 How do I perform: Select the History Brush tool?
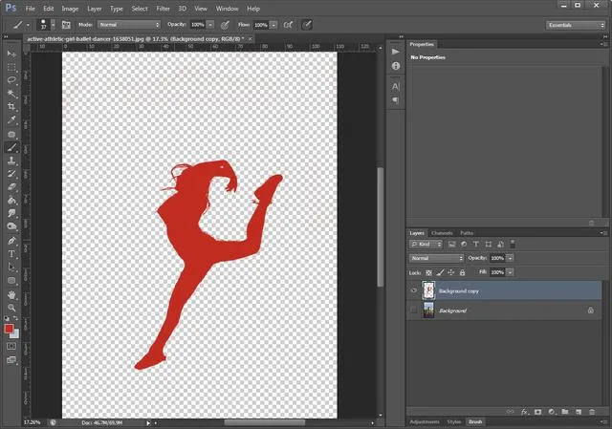[11, 174]
